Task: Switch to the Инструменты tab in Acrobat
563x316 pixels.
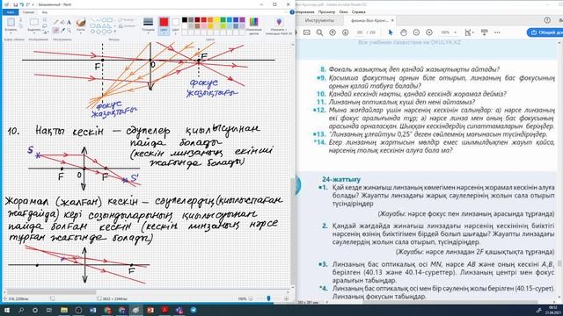Action: [319, 20]
